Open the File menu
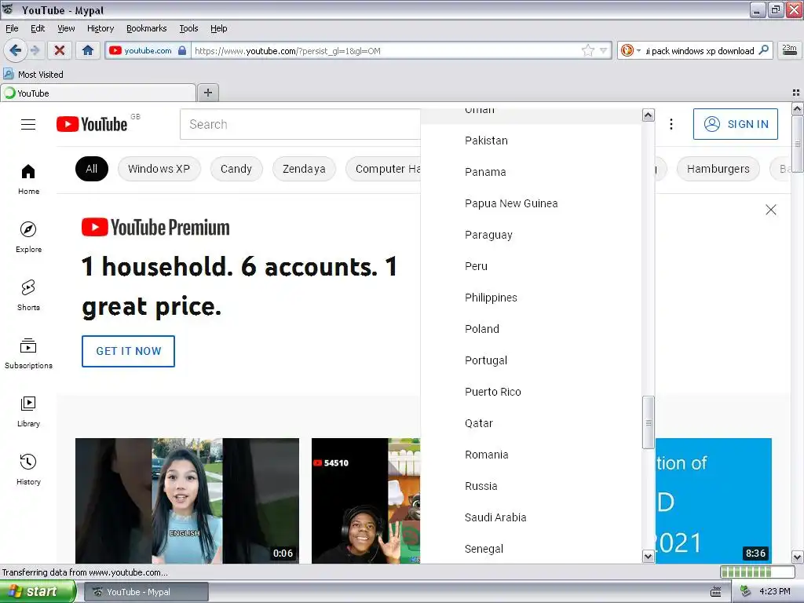Viewport: 804px width, 603px height. coord(12,28)
